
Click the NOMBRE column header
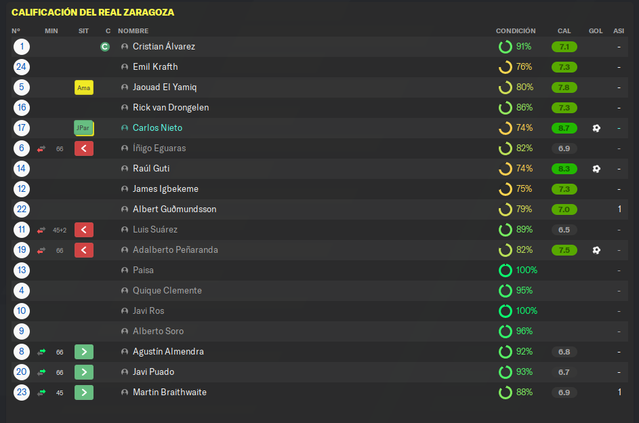pyautogui.click(x=133, y=31)
